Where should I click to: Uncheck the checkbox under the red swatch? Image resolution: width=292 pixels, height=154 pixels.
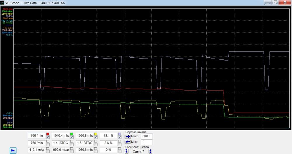[48, 137]
